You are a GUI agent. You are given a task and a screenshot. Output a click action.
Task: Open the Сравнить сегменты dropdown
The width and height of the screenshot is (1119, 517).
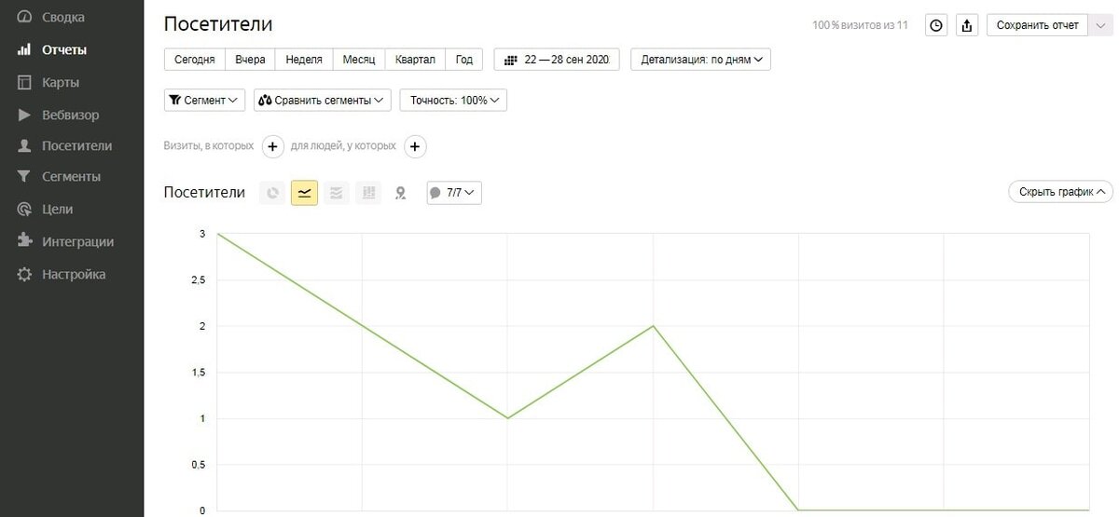(323, 100)
